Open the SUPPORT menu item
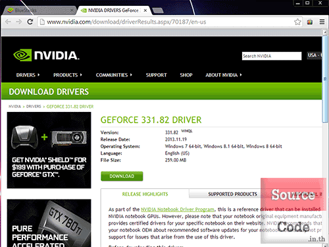Screen dimensions: 329x247 point(157,75)
